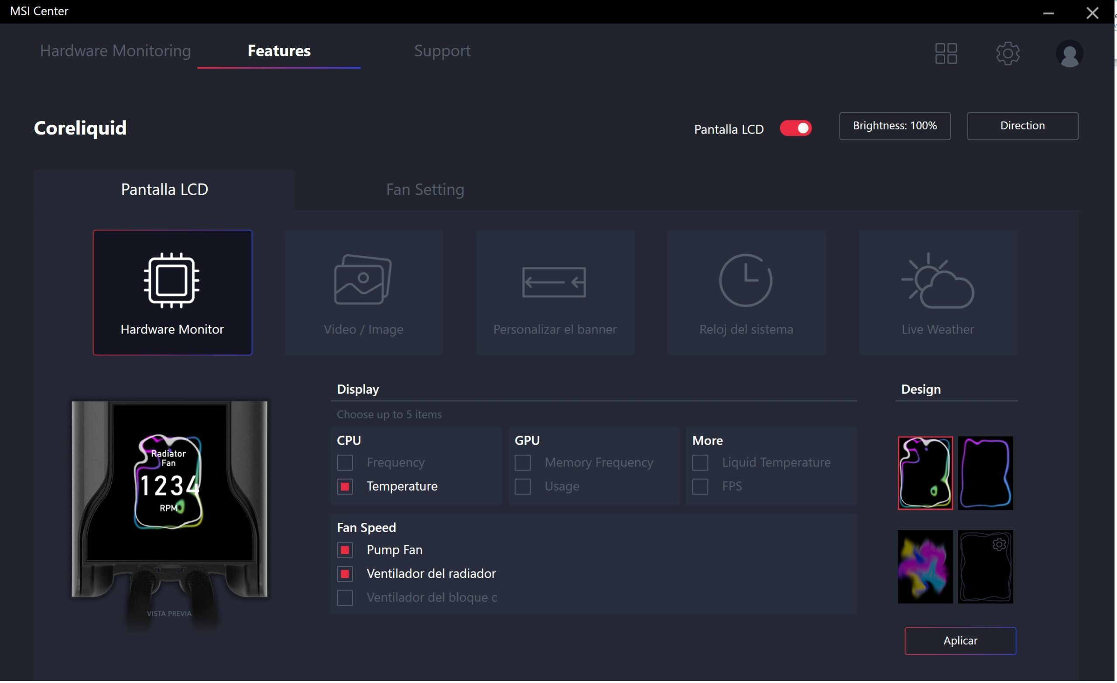Screen dimensions: 1117x683
Task: Enable GPU Memory Frequency checkbox
Action: click(x=523, y=463)
